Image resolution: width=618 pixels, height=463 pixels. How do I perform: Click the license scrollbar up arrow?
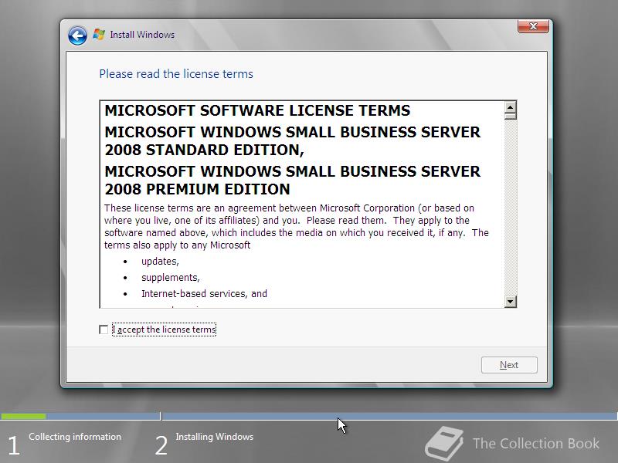click(x=511, y=106)
